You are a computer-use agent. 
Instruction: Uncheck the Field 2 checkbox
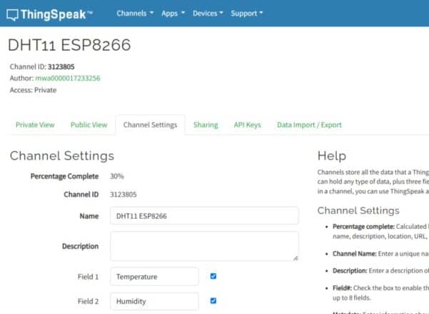tap(213, 301)
